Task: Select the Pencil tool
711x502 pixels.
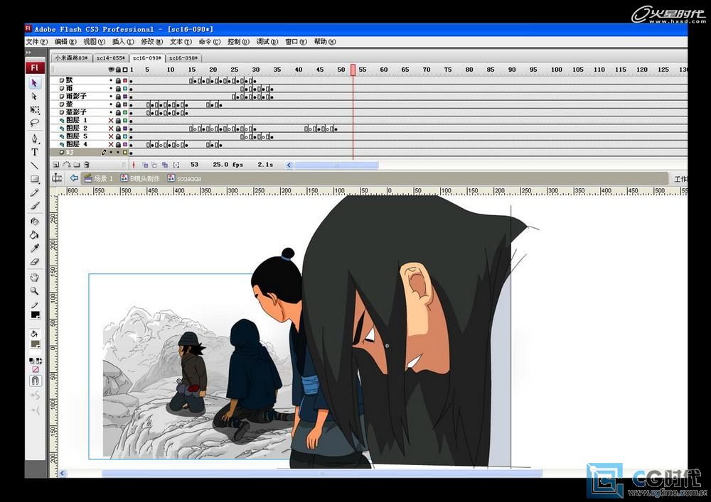Action: point(34,192)
